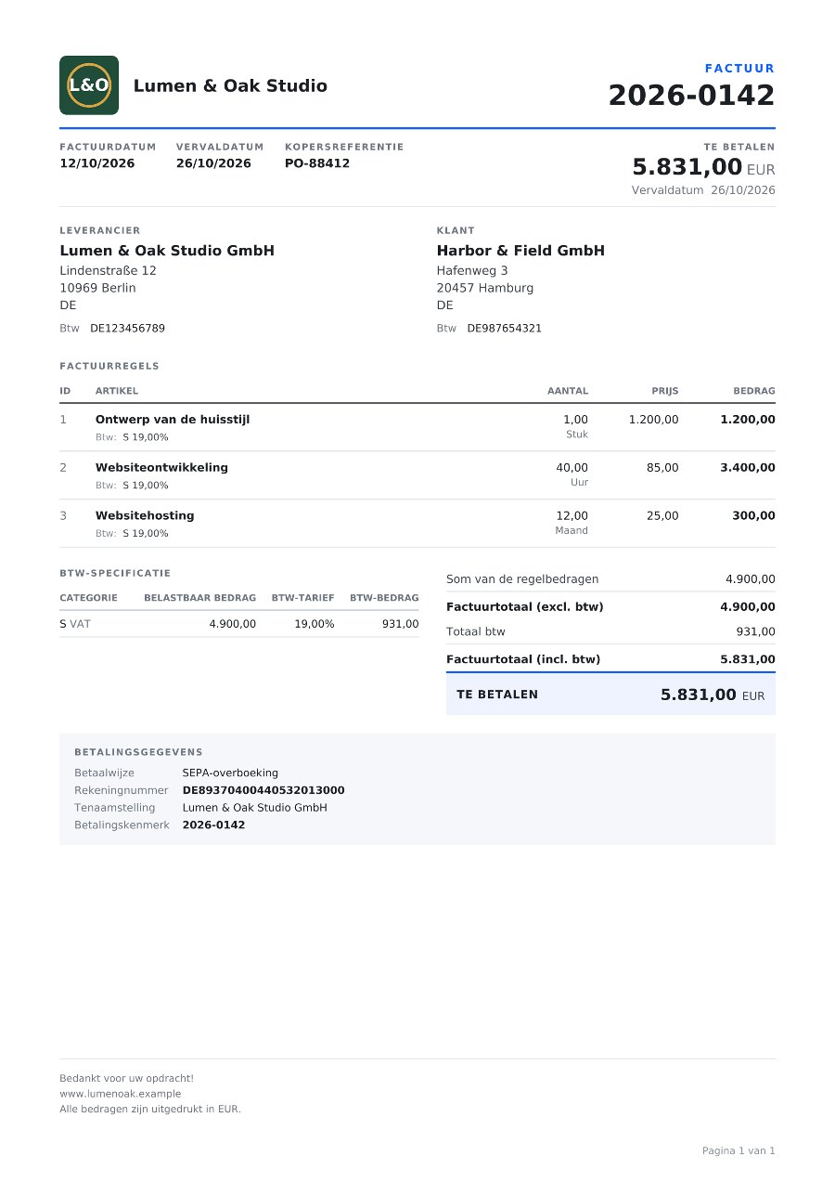Viewport: 835px width, 1182px height.
Task: Select the IBAN DE89370400440532013000
Action: coord(263,790)
